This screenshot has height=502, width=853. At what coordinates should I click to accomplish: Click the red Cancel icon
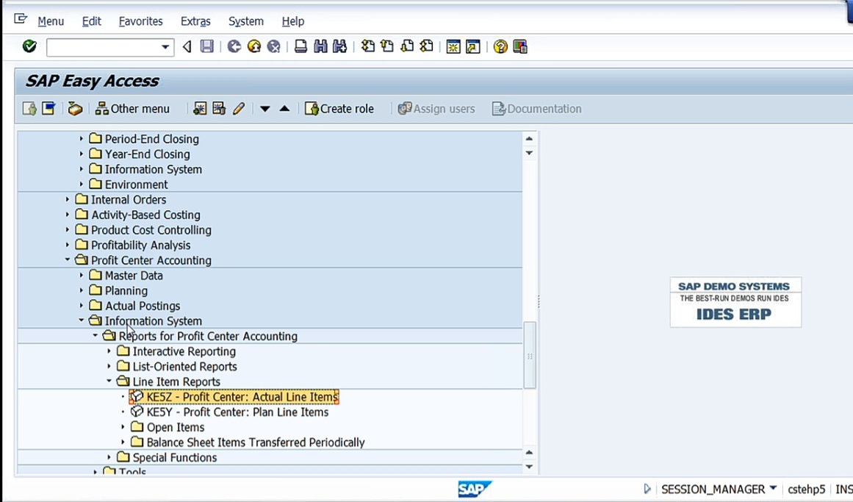[x=273, y=47]
